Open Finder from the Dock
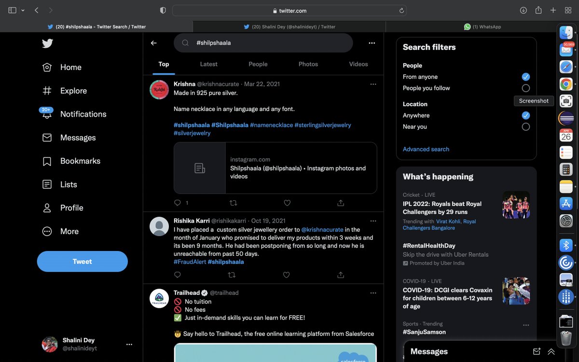The image size is (579, 362). tap(566, 33)
